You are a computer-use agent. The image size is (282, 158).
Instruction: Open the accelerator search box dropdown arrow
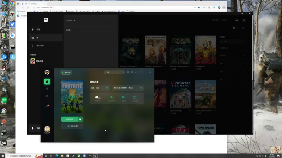(x=123, y=72)
